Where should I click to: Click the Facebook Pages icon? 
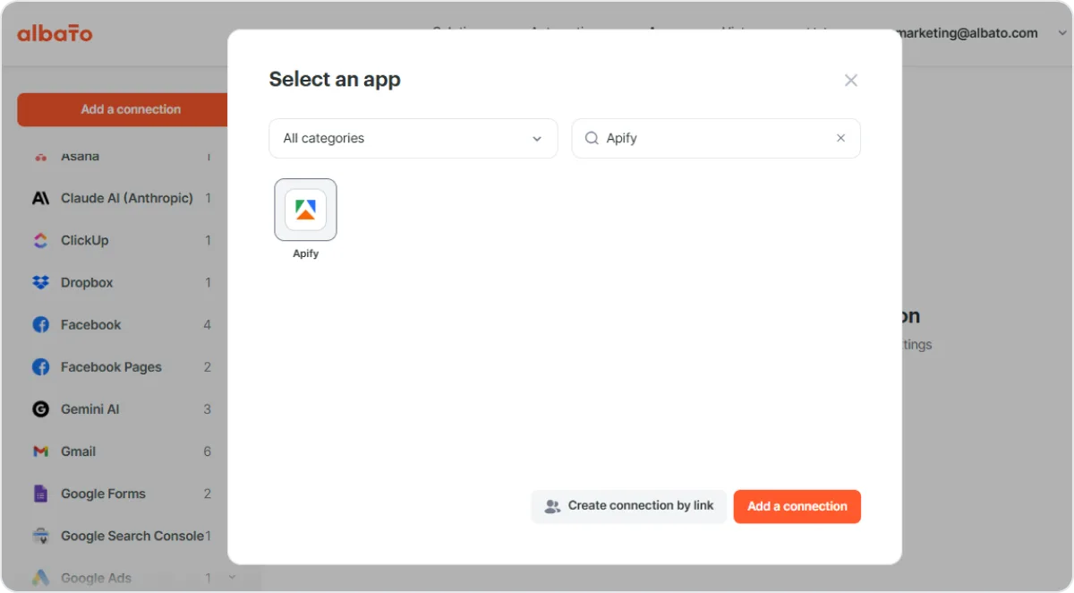point(40,367)
